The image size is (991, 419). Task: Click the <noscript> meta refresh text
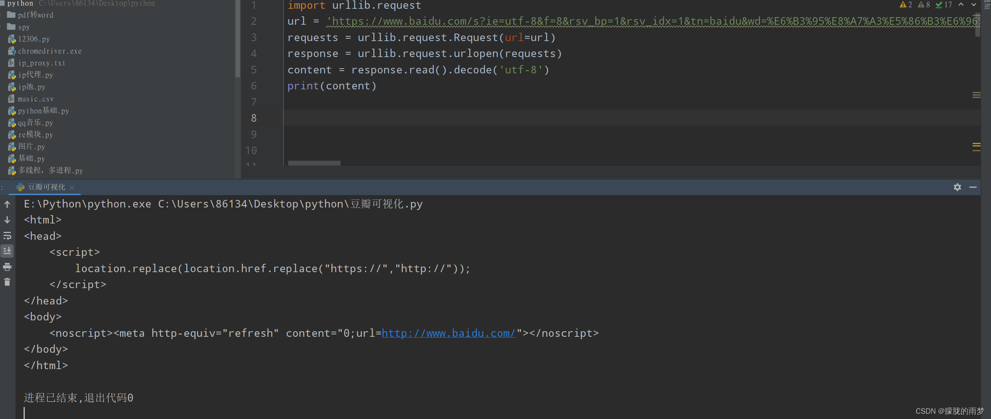click(324, 333)
